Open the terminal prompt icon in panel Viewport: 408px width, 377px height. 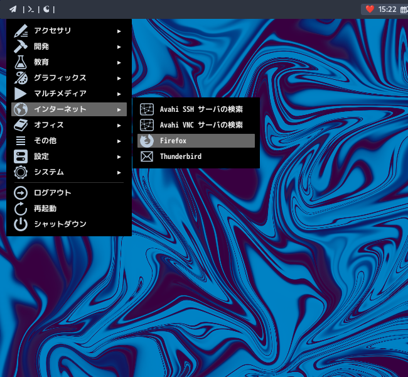point(31,9)
